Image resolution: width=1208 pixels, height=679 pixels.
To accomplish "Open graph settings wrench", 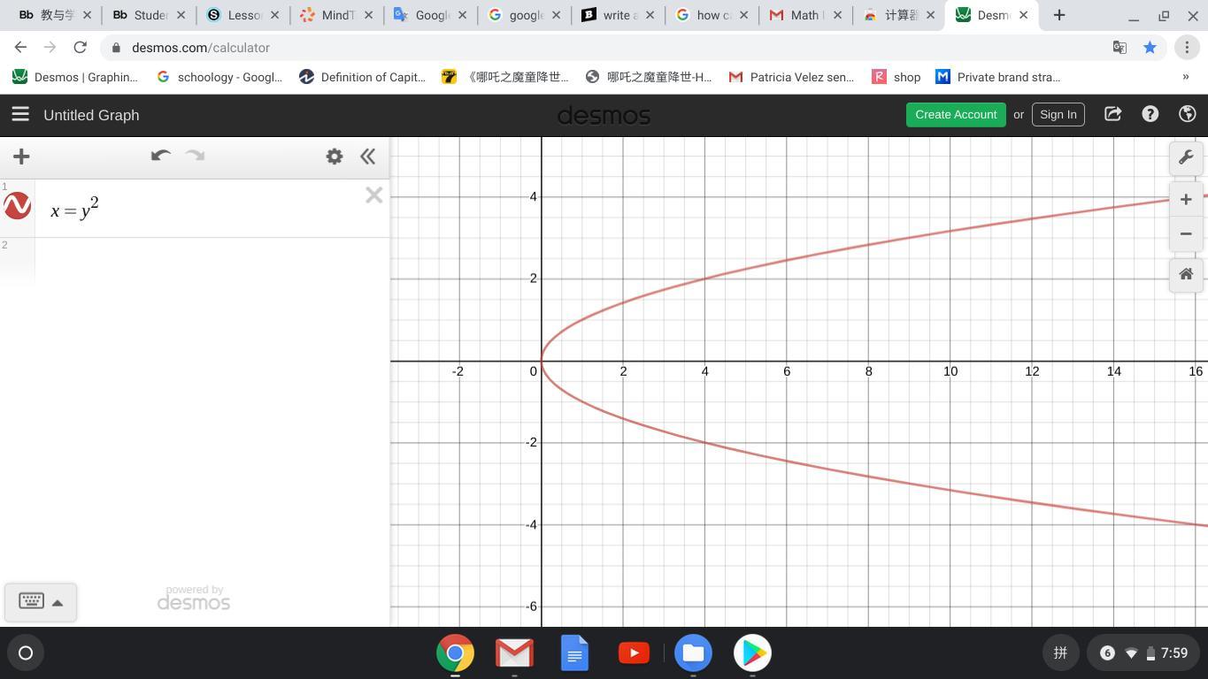I will click(x=1186, y=157).
